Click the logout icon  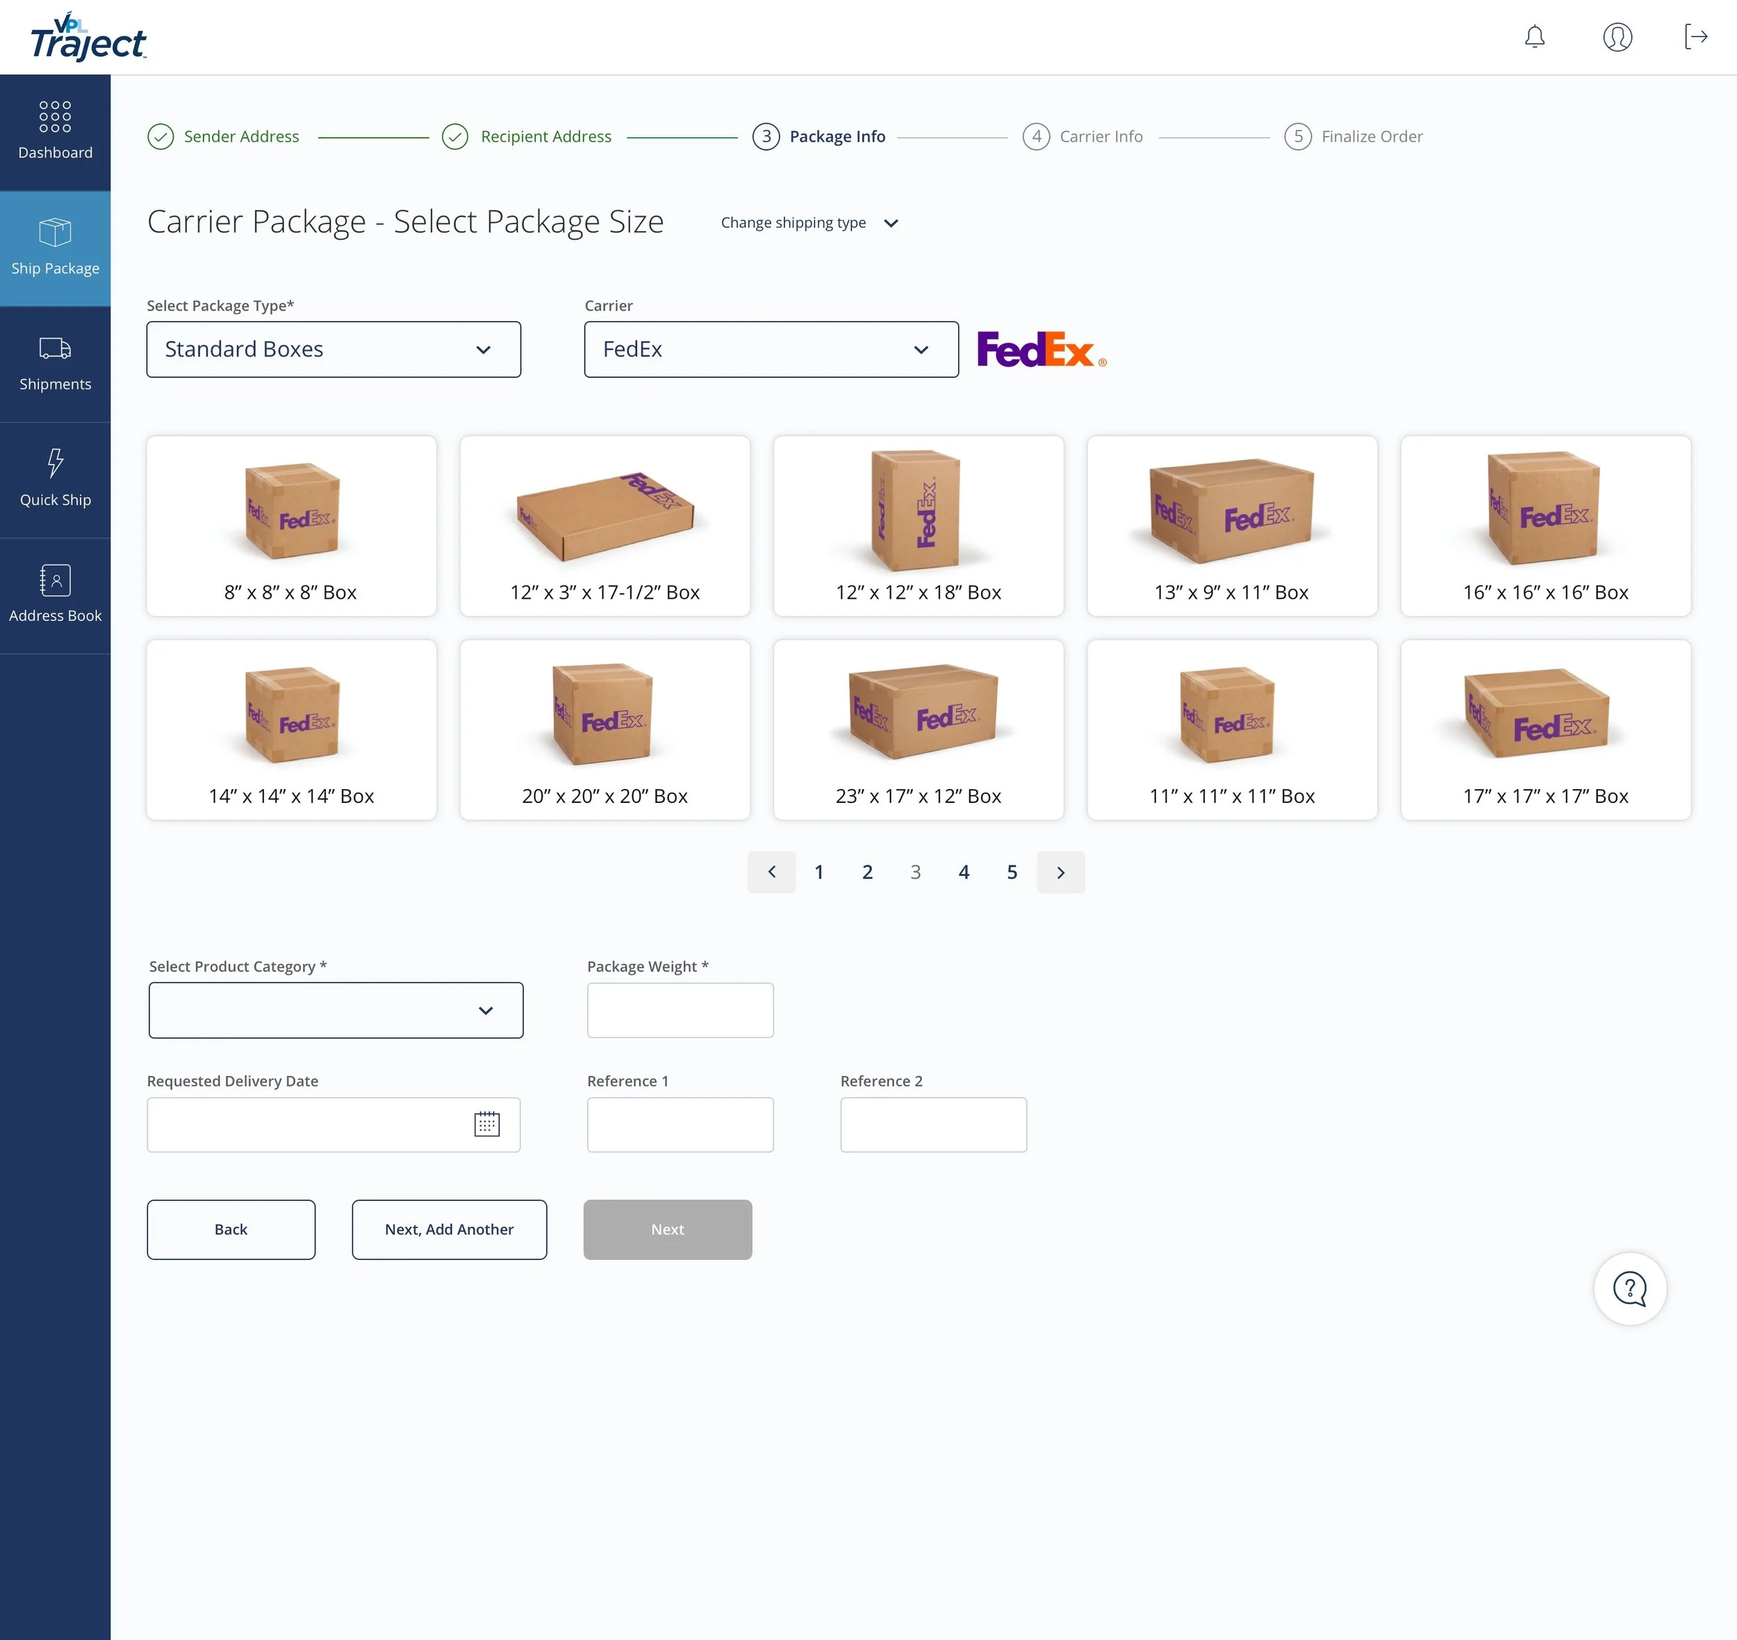click(1695, 37)
